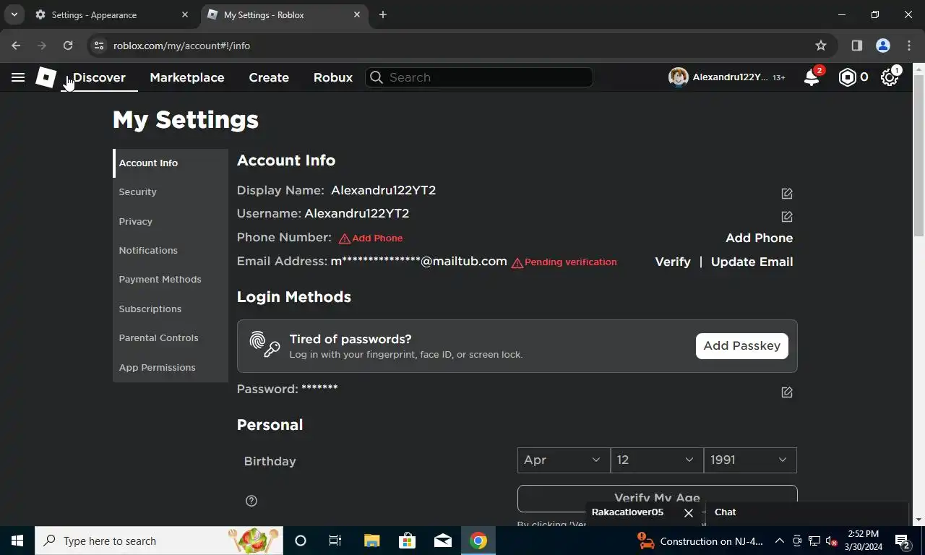This screenshot has width=925, height=555.
Task: Click the Add Phone button on right
Action: (x=759, y=238)
